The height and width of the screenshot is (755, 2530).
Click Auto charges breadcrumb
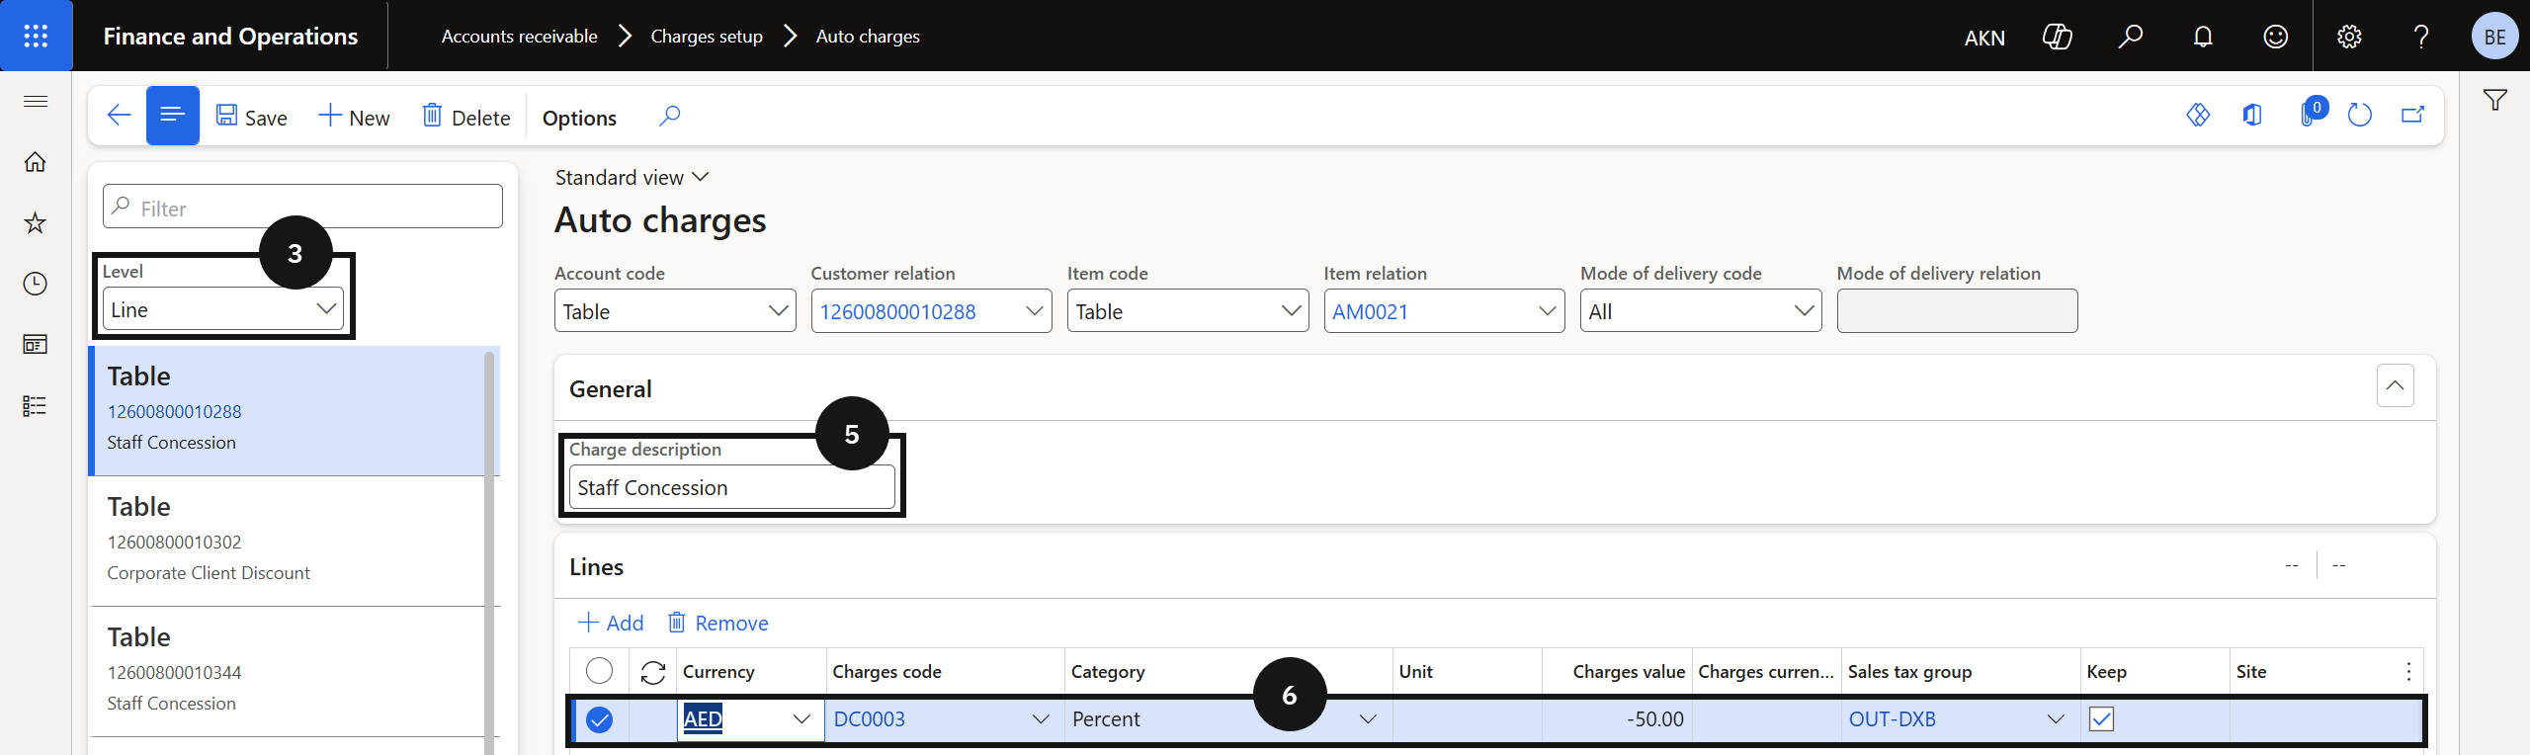point(868,37)
